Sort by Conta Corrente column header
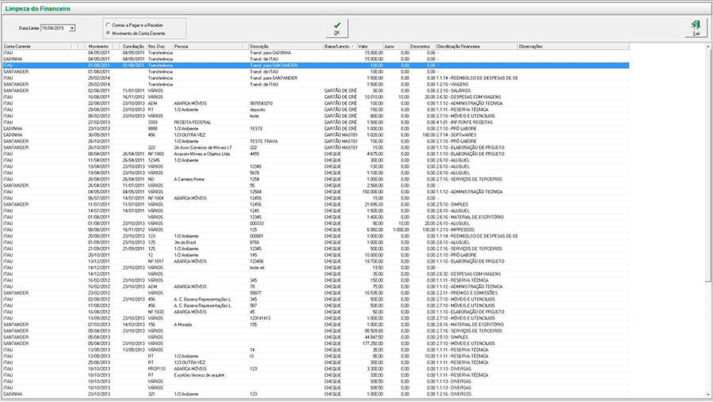 pyautogui.click(x=36, y=47)
